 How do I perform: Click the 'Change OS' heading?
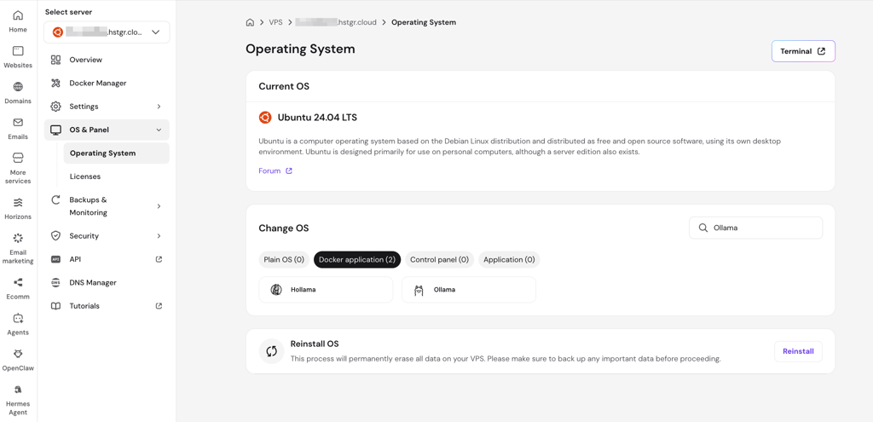(x=284, y=228)
